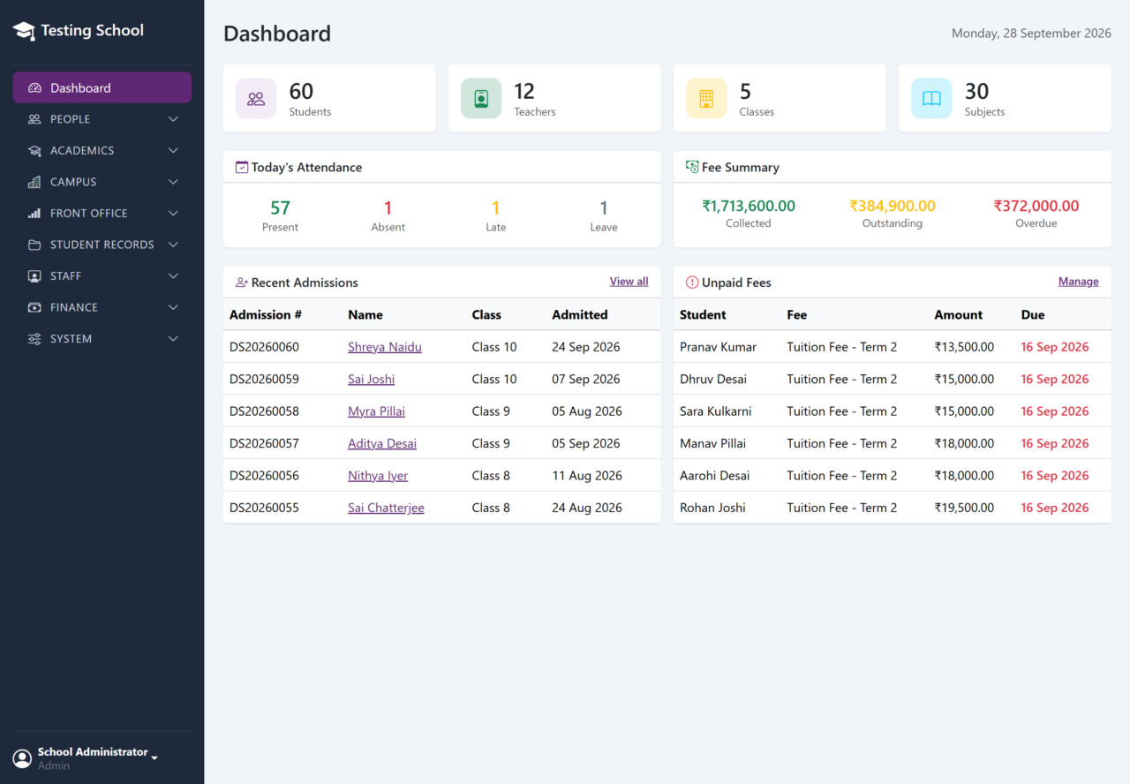
Task: Select the Dashboard menu item
Action: [102, 88]
